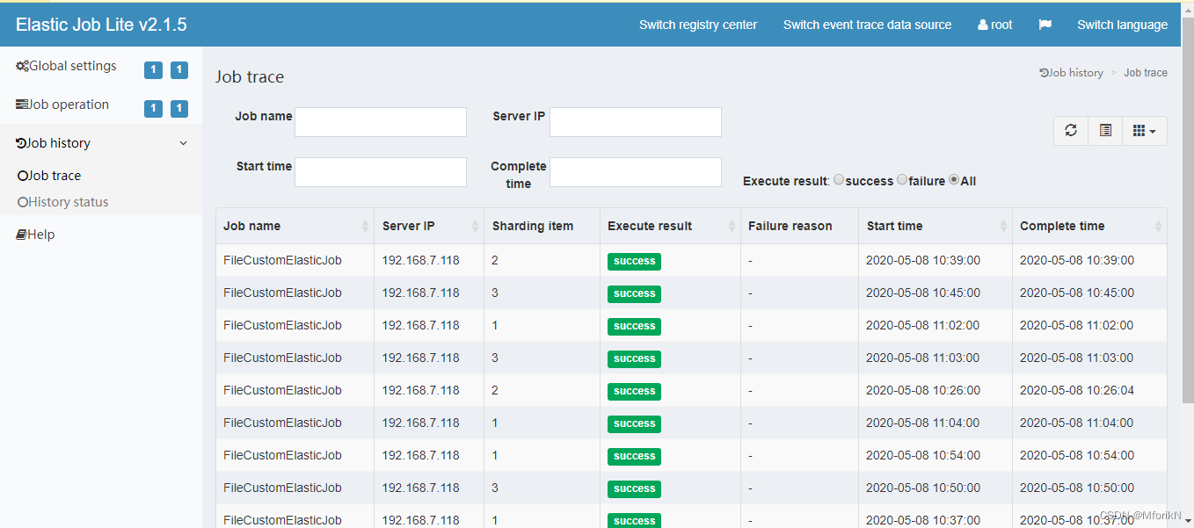
Task: Collapse the Job history section chevron
Action: click(x=183, y=143)
